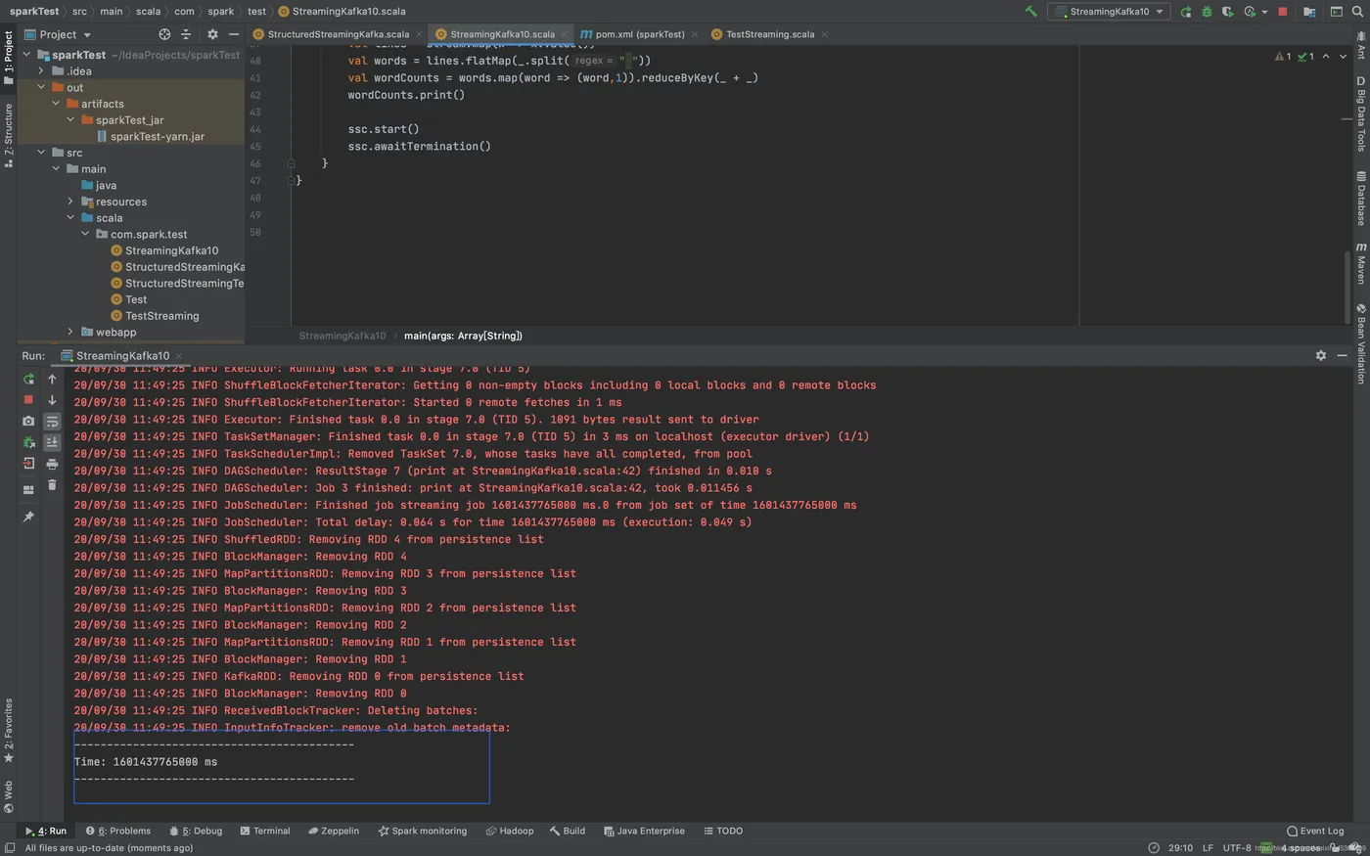
Task: Click the Run with Coverage icon
Action: click(1227, 12)
